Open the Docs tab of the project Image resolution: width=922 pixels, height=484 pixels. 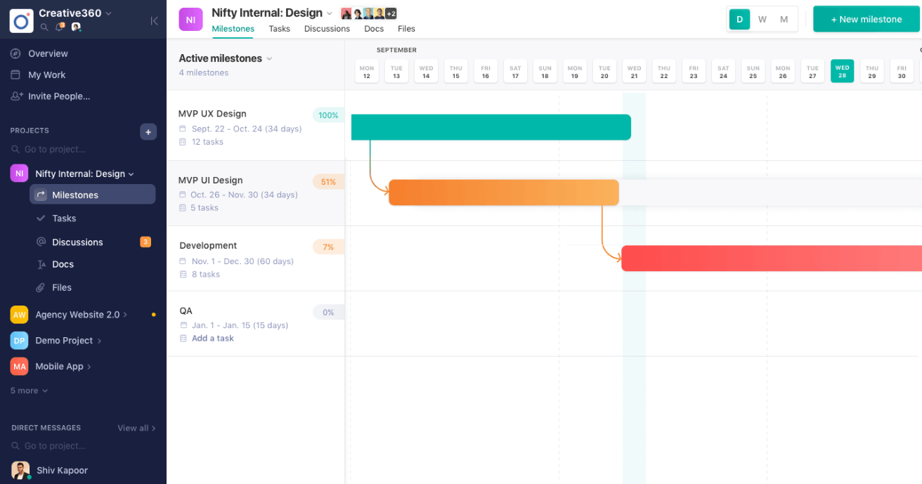(374, 29)
